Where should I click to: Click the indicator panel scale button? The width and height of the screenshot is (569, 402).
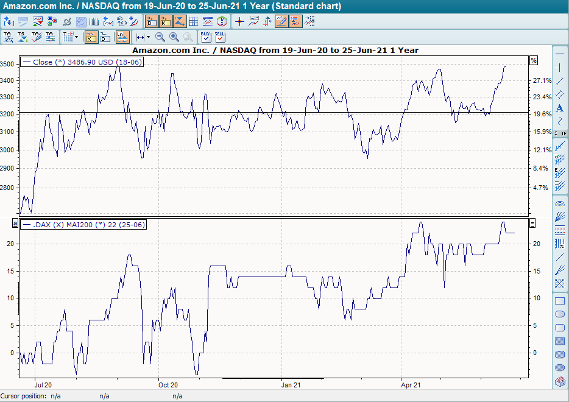534,224
